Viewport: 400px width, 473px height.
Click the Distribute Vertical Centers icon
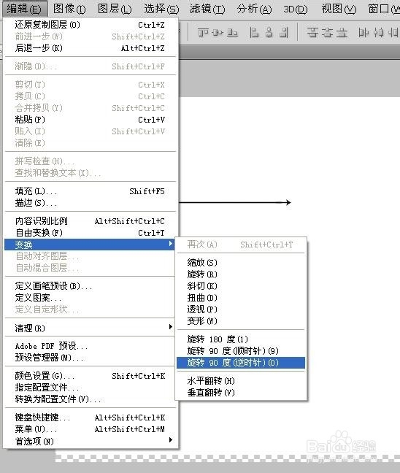327,32
